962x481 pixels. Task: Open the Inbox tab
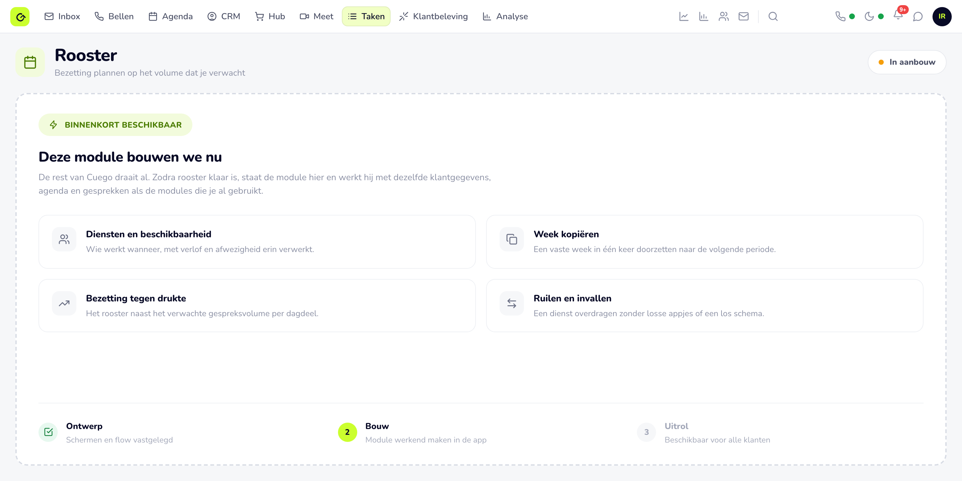(x=62, y=16)
